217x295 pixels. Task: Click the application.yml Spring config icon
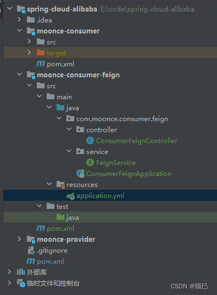coord(70,196)
